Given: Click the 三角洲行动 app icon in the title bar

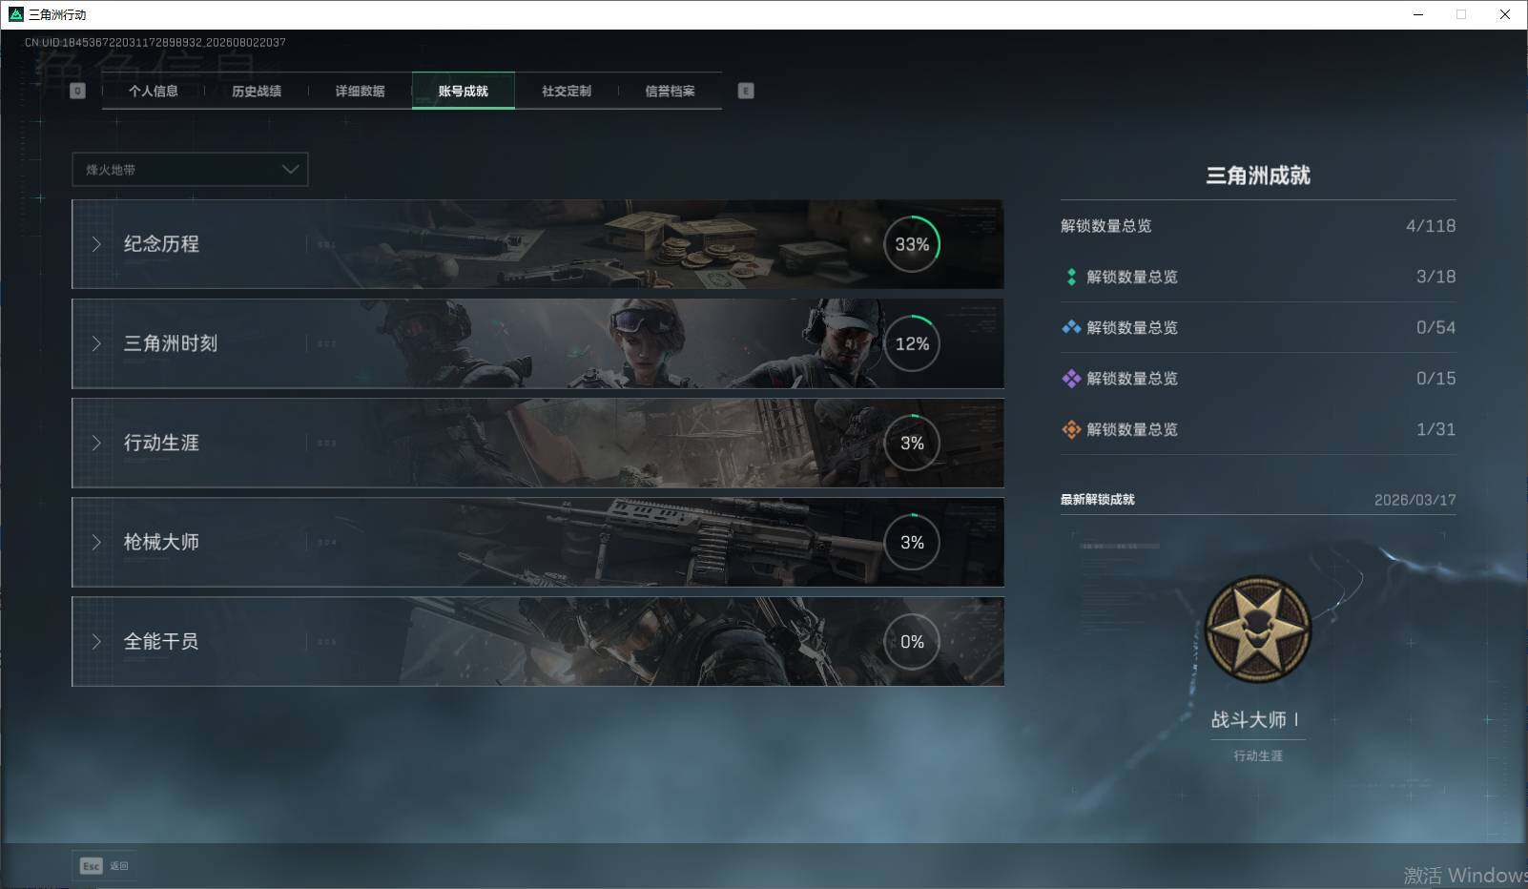Looking at the screenshot, I should (x=15, y=14).
